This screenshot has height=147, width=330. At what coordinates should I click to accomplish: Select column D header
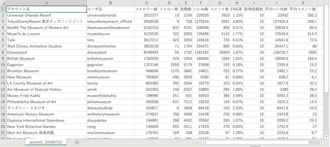click(169, 3)
